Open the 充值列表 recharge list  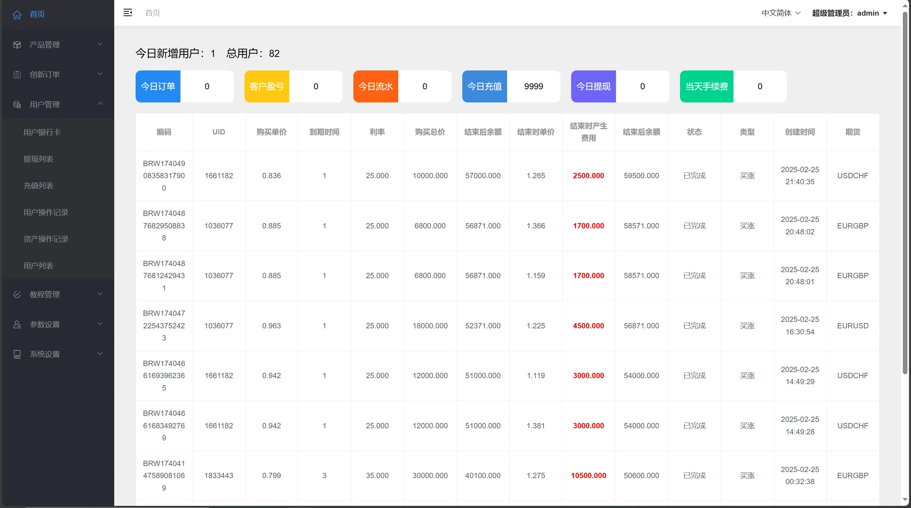38,185
